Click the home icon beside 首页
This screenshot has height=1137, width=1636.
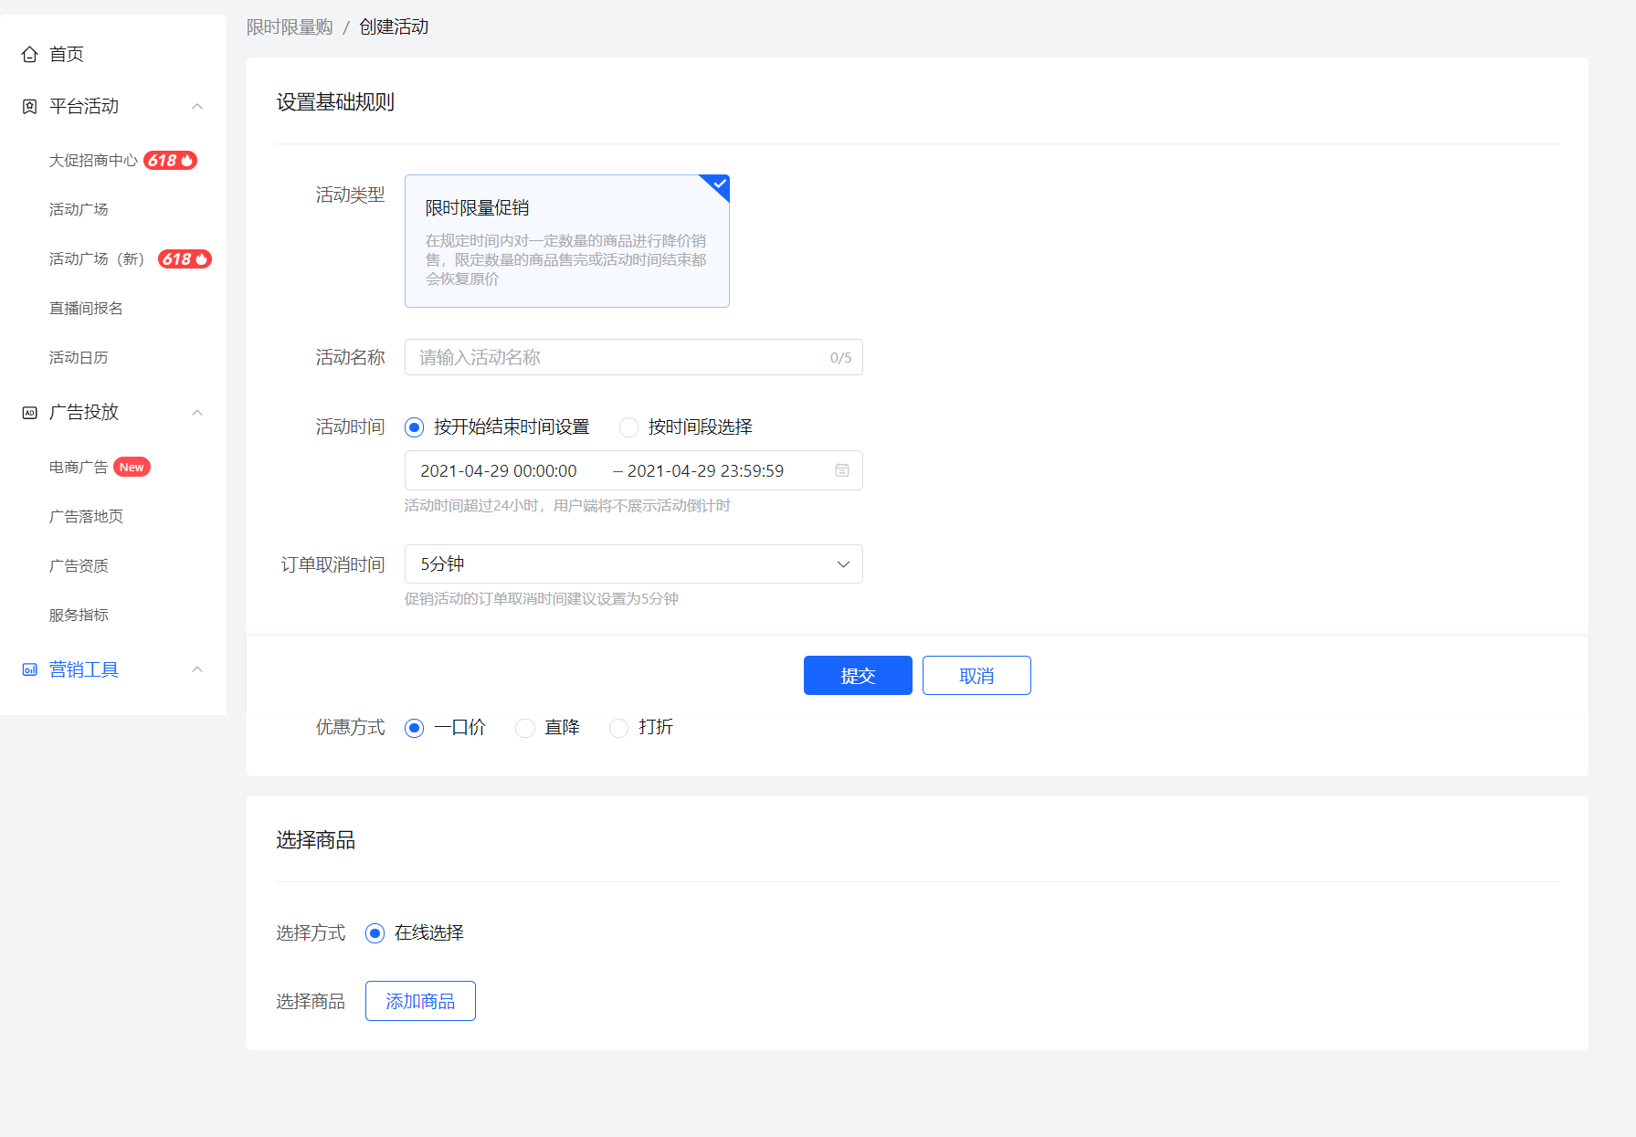coord(29,54)
